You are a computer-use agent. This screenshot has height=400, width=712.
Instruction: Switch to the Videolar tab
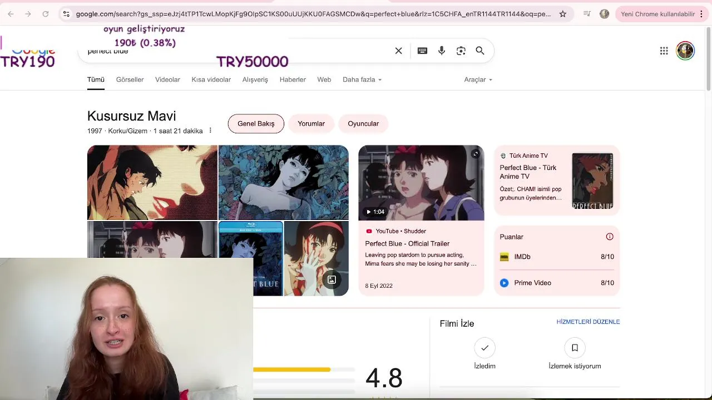click(x=167, y=79)
